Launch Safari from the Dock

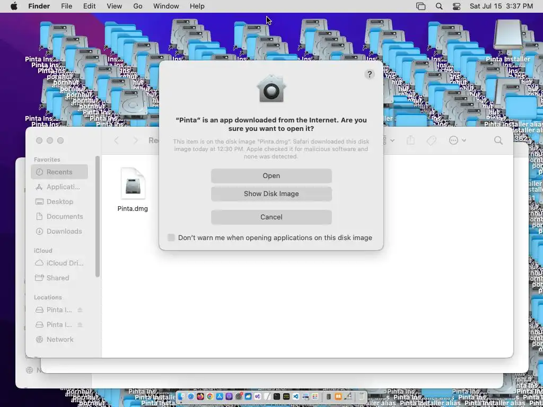coord(191,396)
